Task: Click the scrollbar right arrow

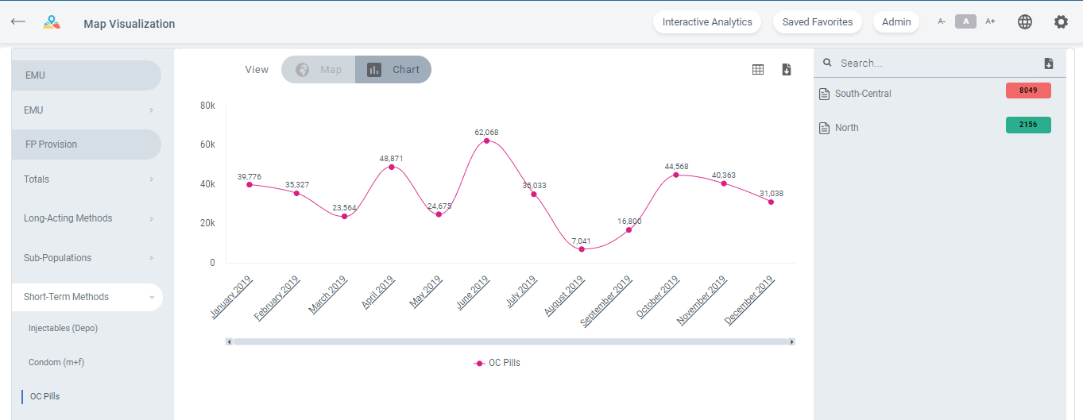Action: point(791,341)
